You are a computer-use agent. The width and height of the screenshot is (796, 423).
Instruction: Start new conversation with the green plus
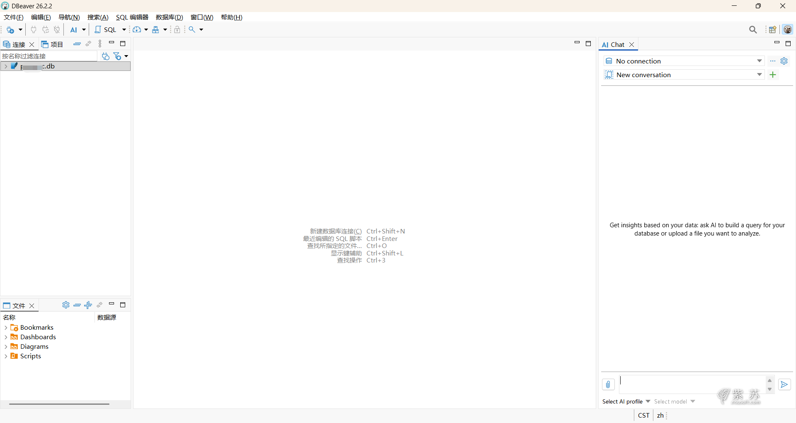pyautogui.click(x=773, y=75)
